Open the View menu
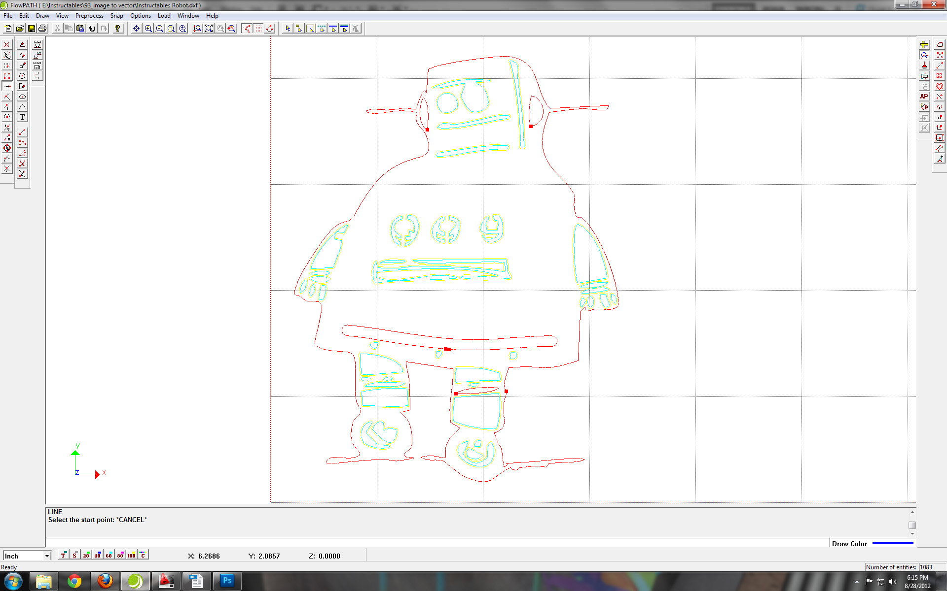The height and width of the screenshot is (591, 947). click(x=62, y=16)
